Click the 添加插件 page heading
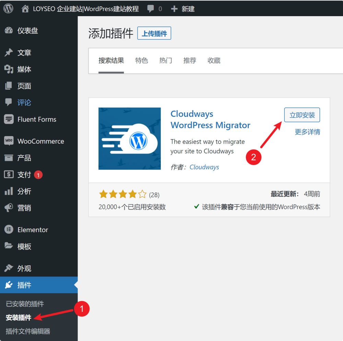 pyautogui.click(x=111, y=33)
